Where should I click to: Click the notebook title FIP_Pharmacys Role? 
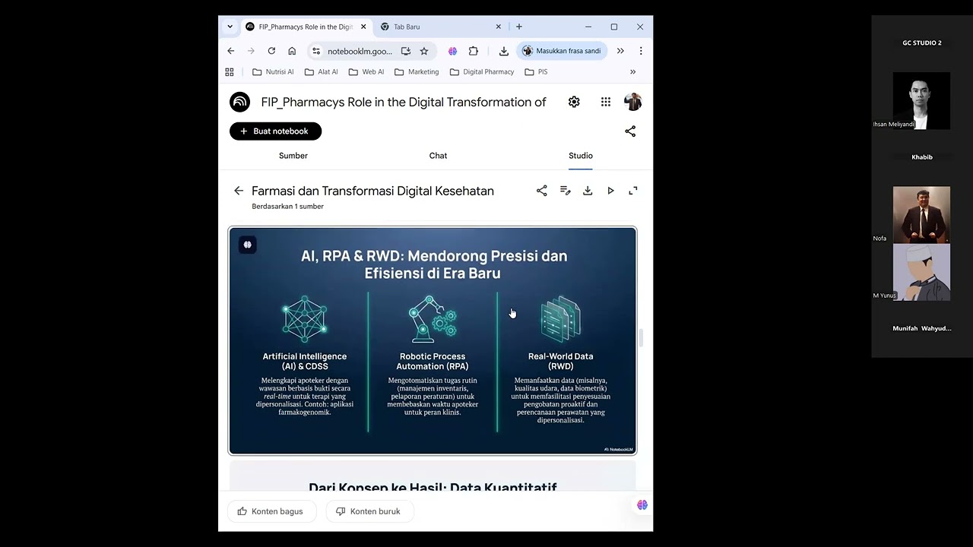point(404,102)
